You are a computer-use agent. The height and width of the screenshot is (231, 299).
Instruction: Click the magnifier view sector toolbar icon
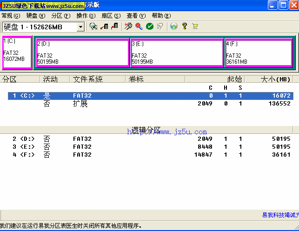coord(93,26)
